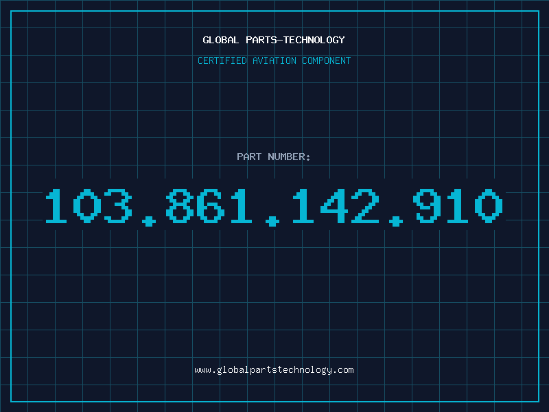549x412 pixels.
Task: Click the PART NUMBER: label
Action: pos(273,157)
